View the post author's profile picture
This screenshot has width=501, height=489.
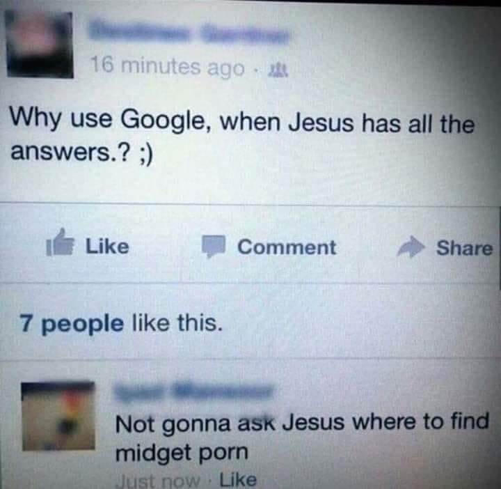40,45
